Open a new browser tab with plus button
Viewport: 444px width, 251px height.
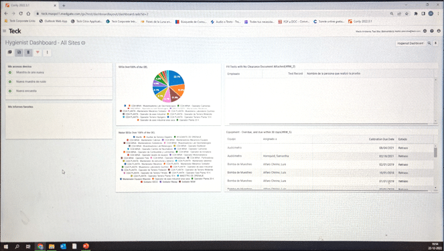[x=64, y=5]
